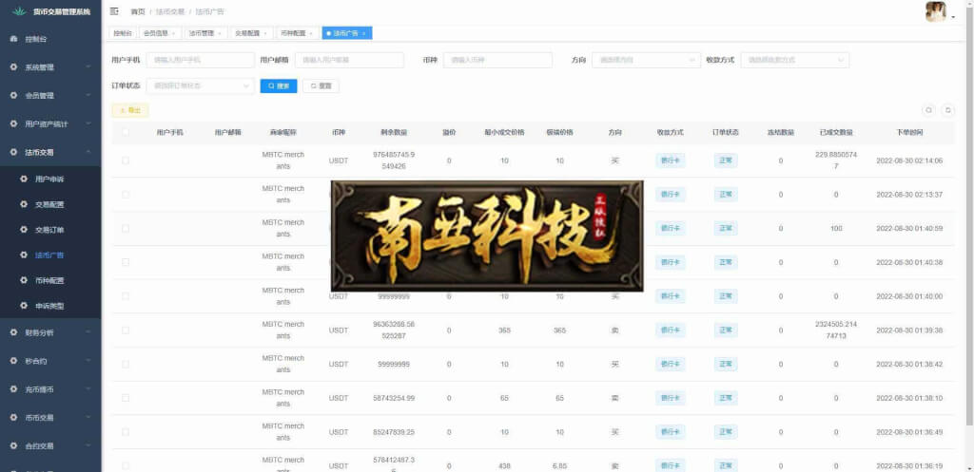
Task: Click the gear icon beside 交易订单
Action: click(x=24, y=230)
